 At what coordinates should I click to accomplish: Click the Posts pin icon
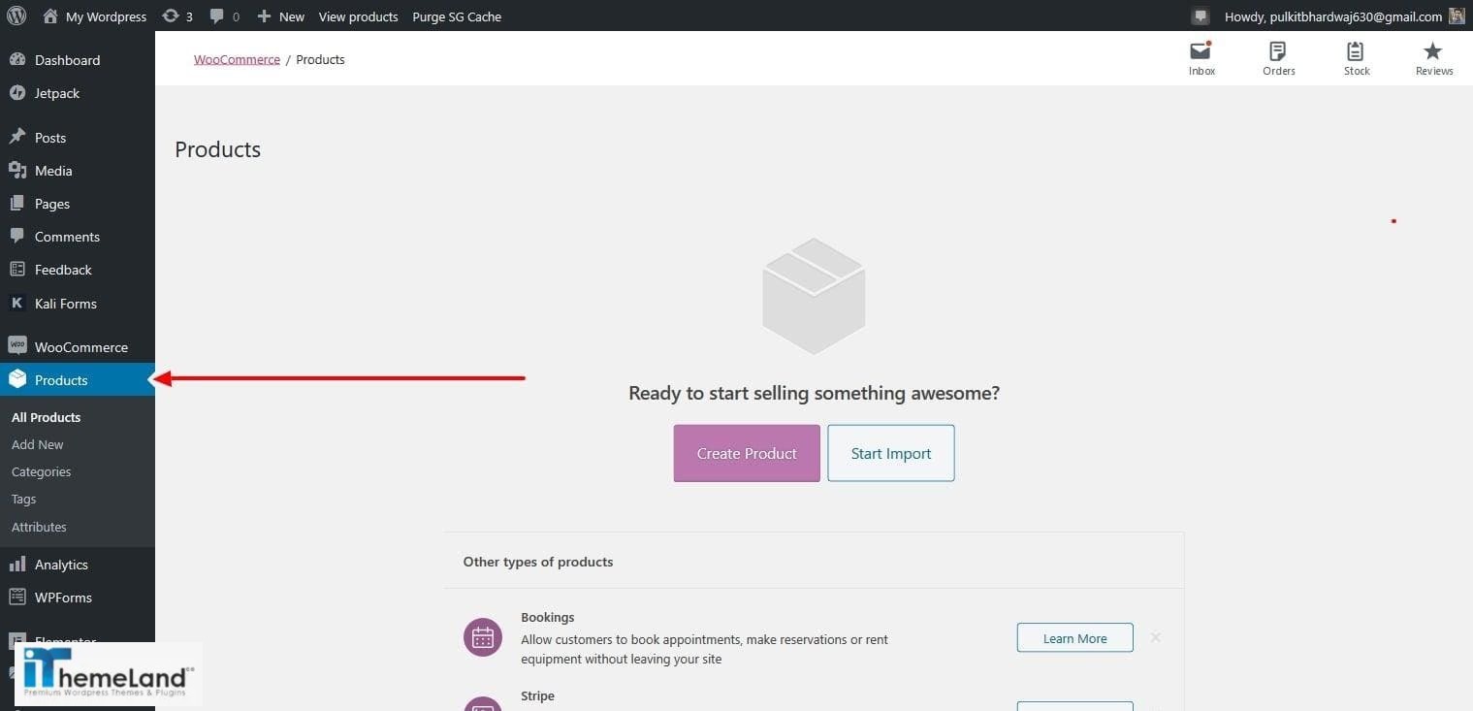[17, 137]
